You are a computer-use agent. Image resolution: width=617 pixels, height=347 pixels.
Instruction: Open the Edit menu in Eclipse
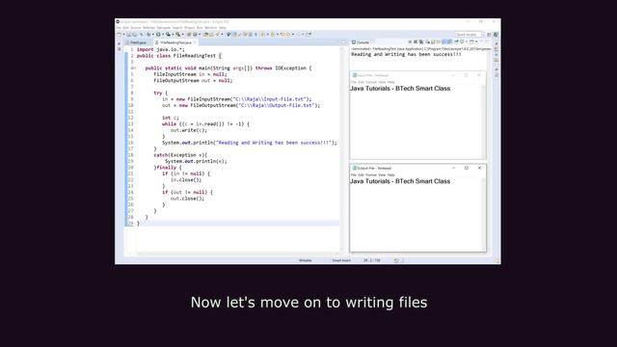pyautogui.click(x=125, y=28)
